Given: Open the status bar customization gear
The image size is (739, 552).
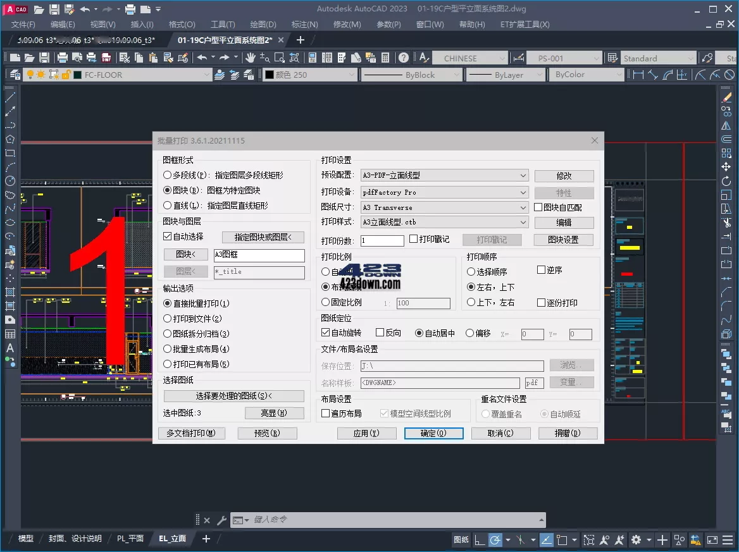Looking at the screenshot, I should (x=637, y=539).
